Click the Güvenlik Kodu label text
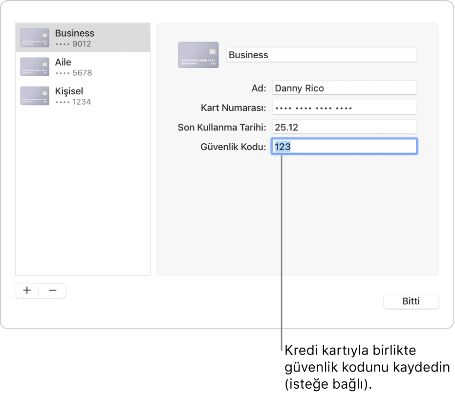This screenshot has width=455, height=398. 233,147
